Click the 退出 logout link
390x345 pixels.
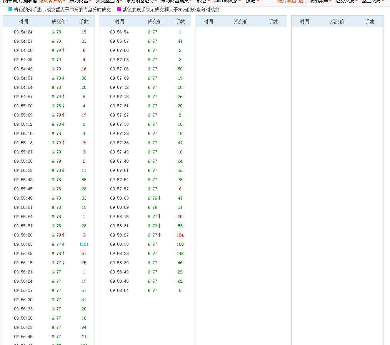(303, 1)
